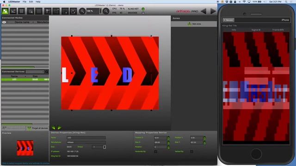
Task: Switch to Info tab on iPhone window
Action: tap(234, 30)
